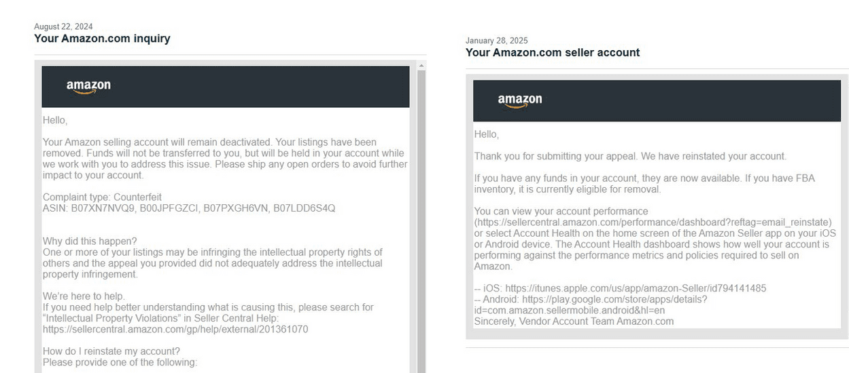Open the "Your Amazon.com inquiry" message title
The height and width of the screenshot is (373, 849).
(x=102, y=39)
